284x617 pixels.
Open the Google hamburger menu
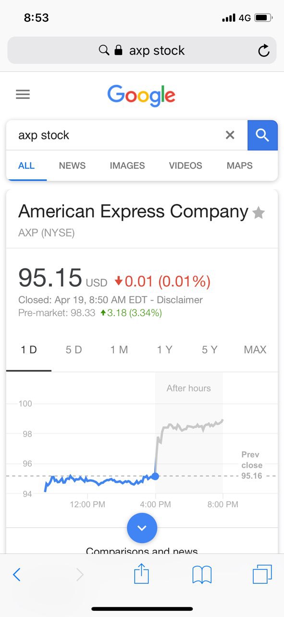(x=23, y=94)
